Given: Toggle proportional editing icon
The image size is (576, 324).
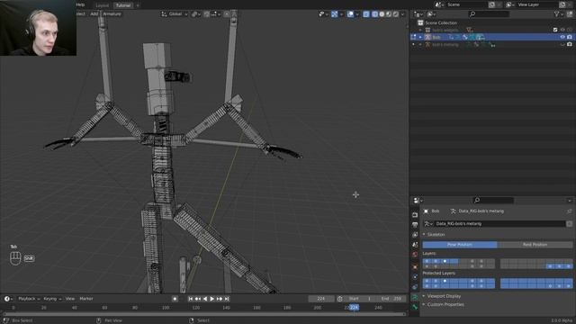Looking at the screenshot, I should click(227, 14).
